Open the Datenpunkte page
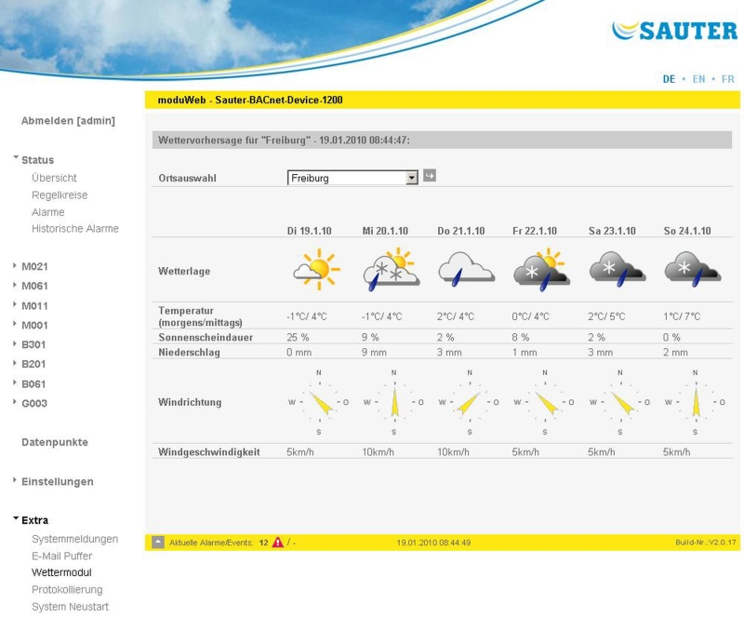This screenshot has width=744, height=617. (55, 442)
